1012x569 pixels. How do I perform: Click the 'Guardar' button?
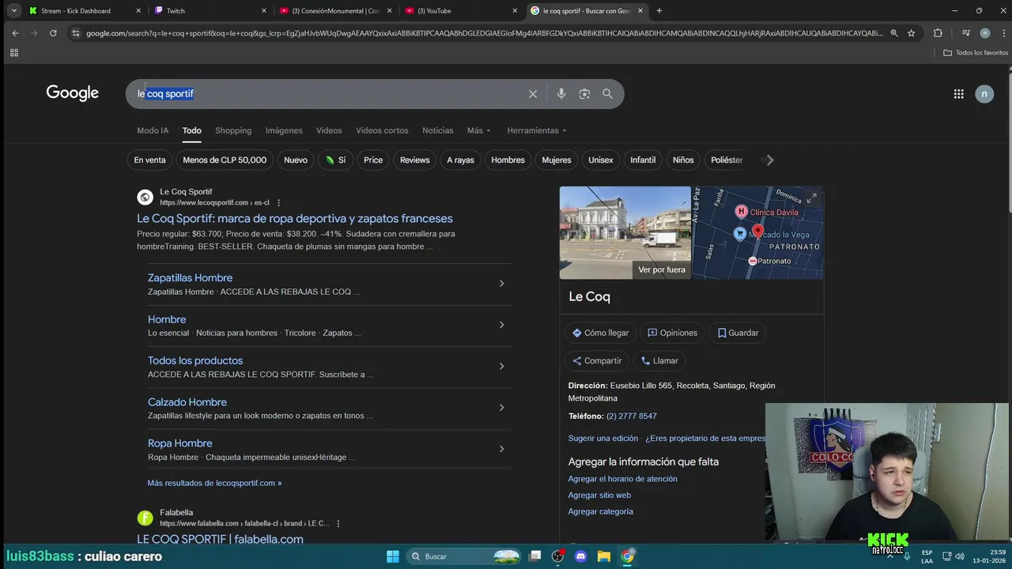(738, 333)
